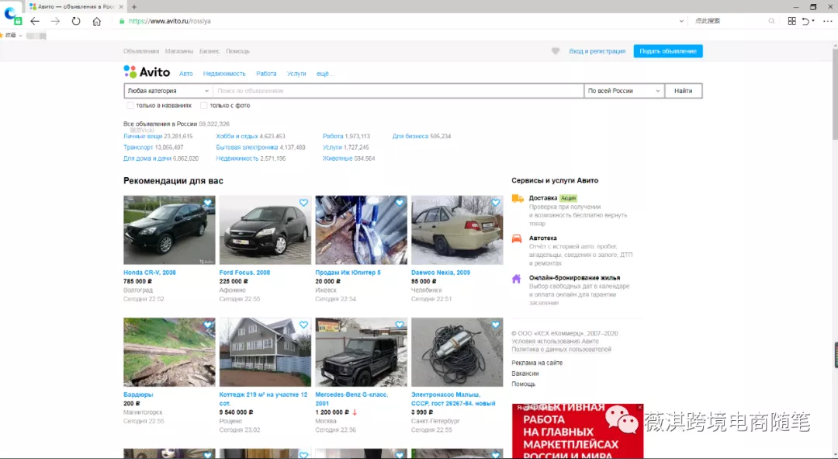Enable 'только с фото' checkbox

(x=203, y=106)
